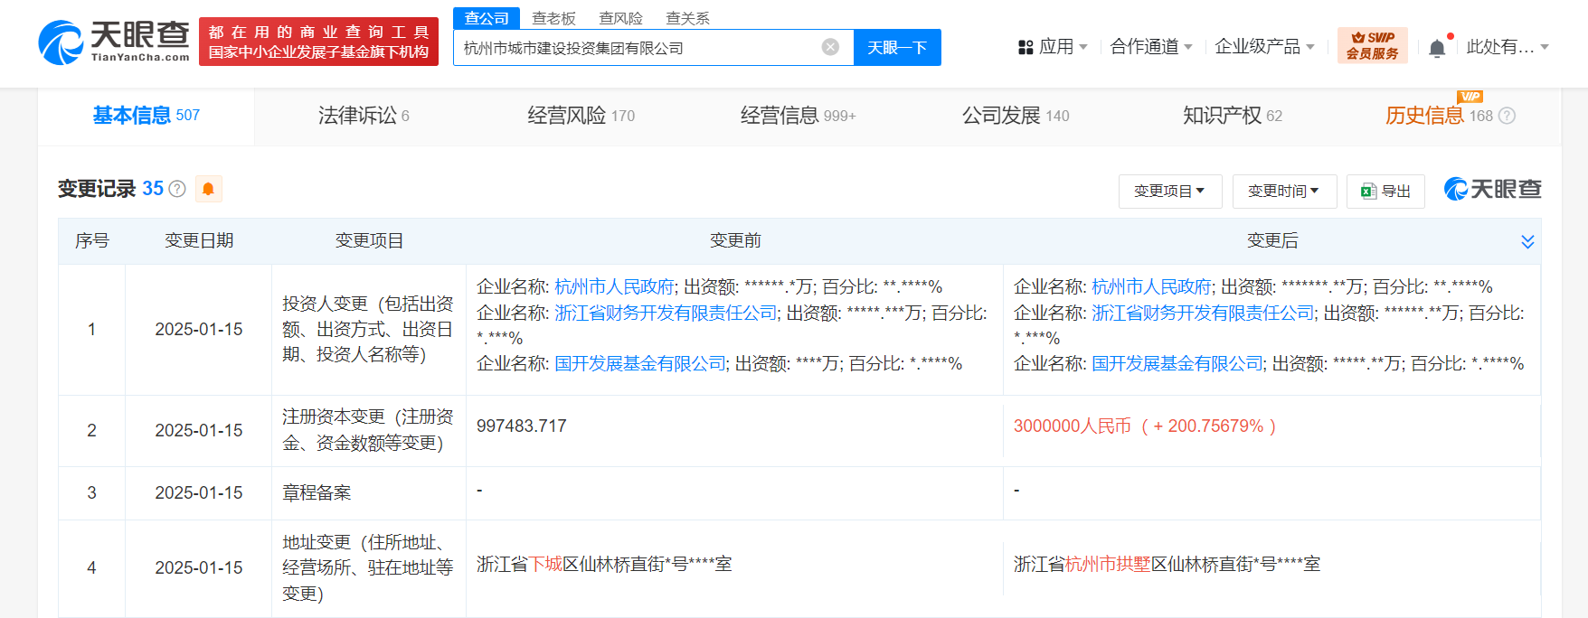
Task: Click the 997483.717 previous capital value
Action: (522, 426)
